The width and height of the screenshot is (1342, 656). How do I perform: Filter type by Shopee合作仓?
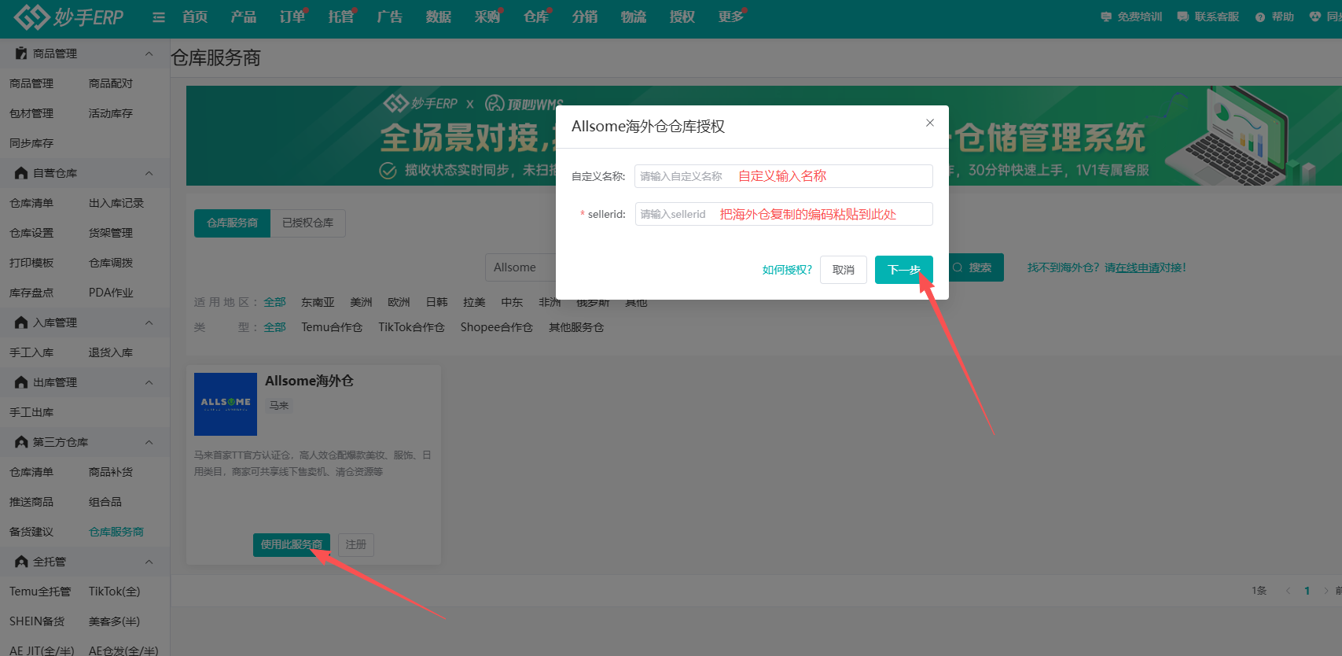point(496,327)
